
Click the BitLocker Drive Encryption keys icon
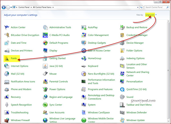[7, 35]
